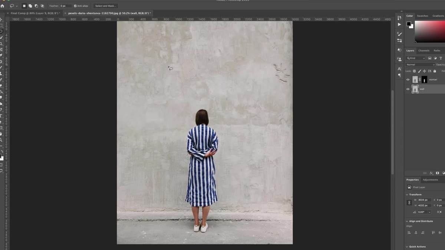The height and width of the screenshot is (250, 445).
Task: Open the Actions panel play icon
Action: point(399,24)
